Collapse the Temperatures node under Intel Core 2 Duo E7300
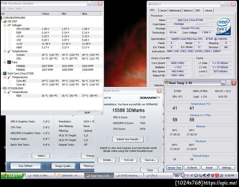This screenshot has height=187, width=239. (5, 77)
